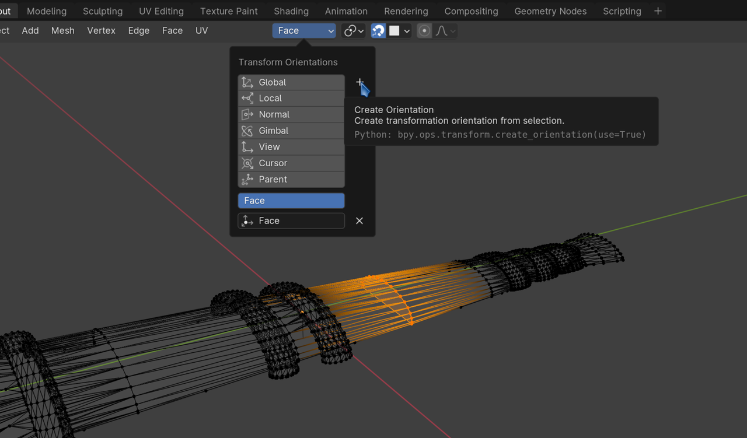
Task: Delete the custom Face orientation with X
Action: (359, 220)
